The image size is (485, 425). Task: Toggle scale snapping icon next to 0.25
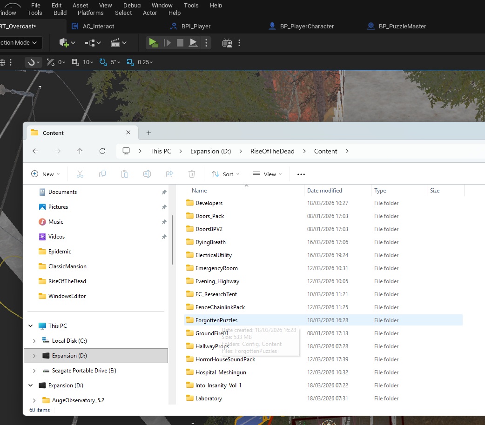130,62
